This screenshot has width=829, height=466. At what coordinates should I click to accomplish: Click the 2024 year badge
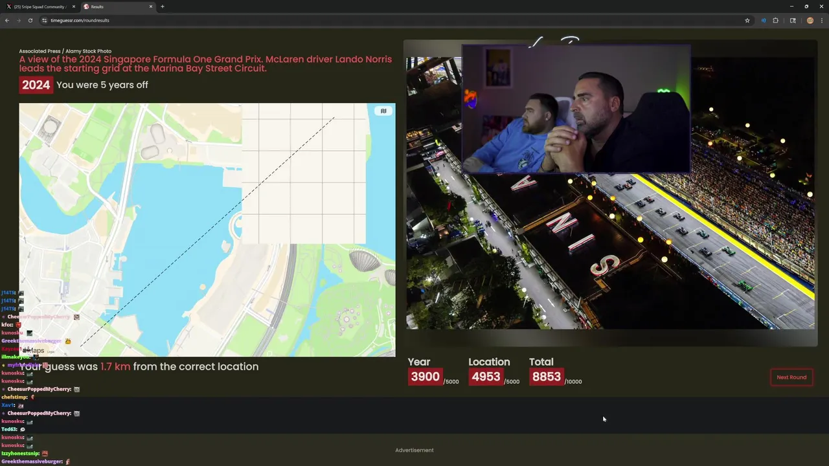[x=36, y=85]
